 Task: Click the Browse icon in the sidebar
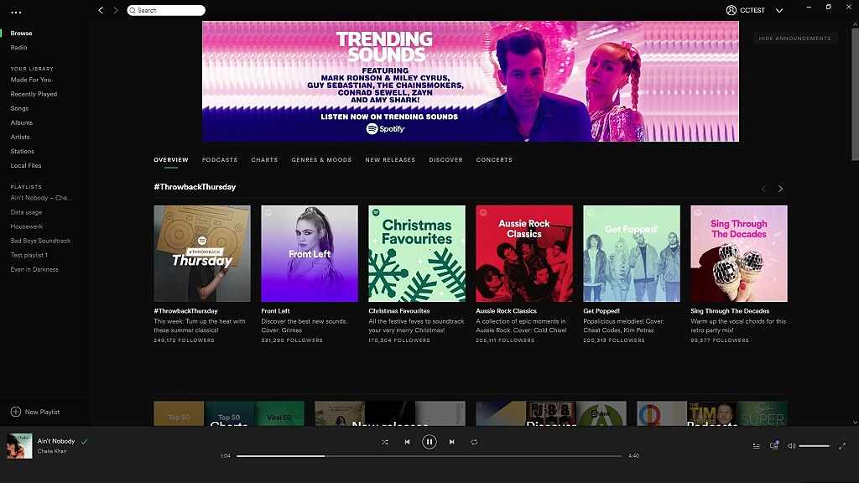(x=22, y=33)
